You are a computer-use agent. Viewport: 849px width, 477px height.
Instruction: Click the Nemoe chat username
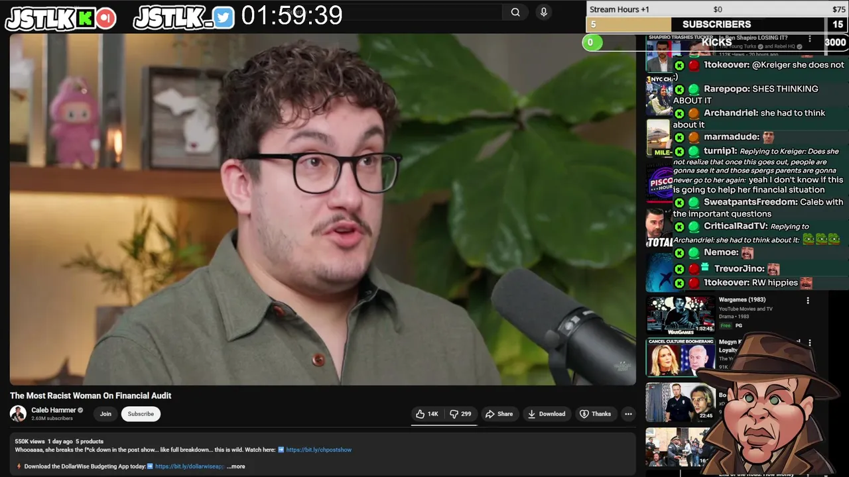[x=721, y=252]
